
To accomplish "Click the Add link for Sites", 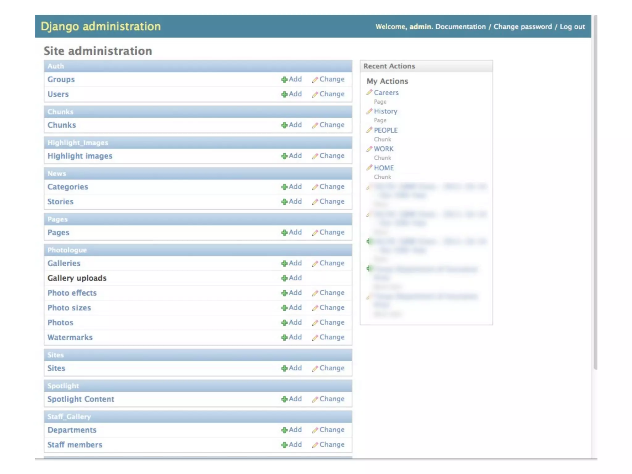I will pyautogui.click(x=295, y=368).
